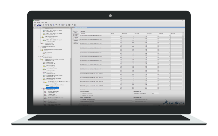Click the stockpile table vertical scrollbar
This screenshot has height=136, width=218.
[x=183, y=47]
